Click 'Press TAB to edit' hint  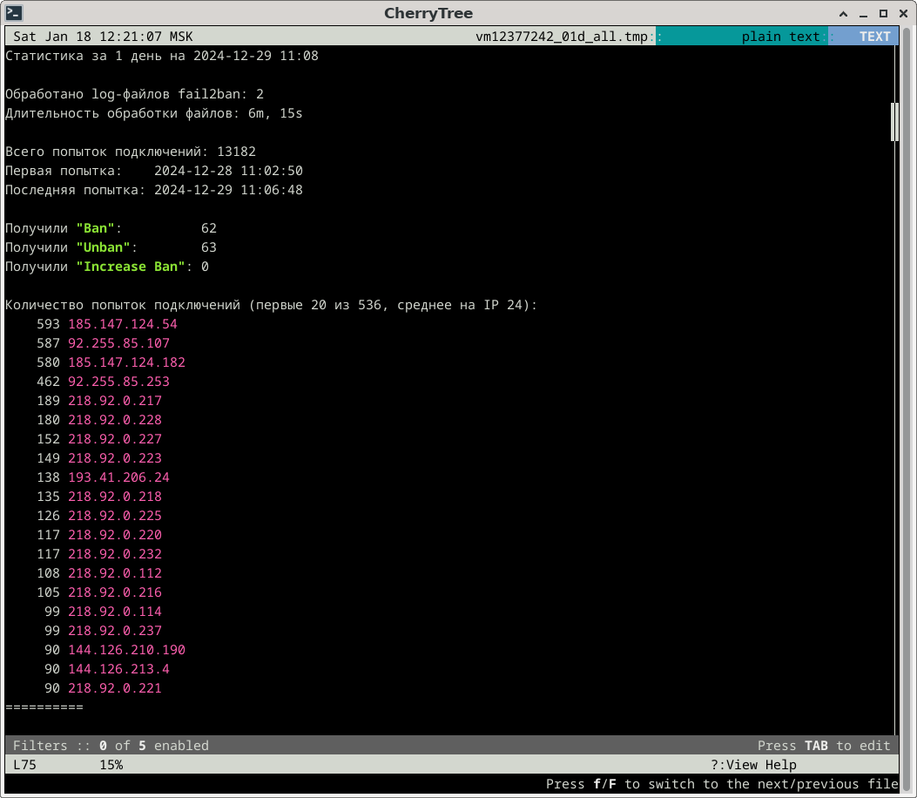coord(824,746)
